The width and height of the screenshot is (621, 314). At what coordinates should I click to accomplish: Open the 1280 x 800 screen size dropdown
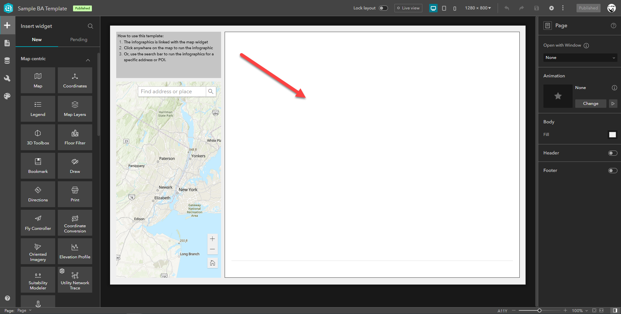click(x=478, y=8)
